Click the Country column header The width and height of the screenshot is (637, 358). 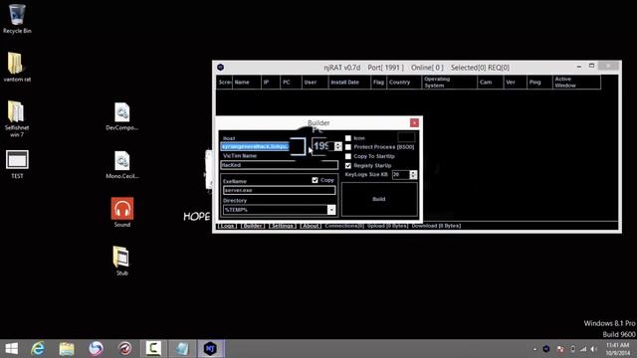(404, 83)
